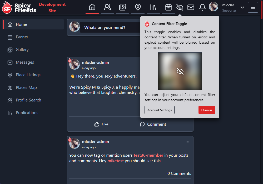
Task: Like the first mloder-admin post
Action: click(x=101, y=124)
